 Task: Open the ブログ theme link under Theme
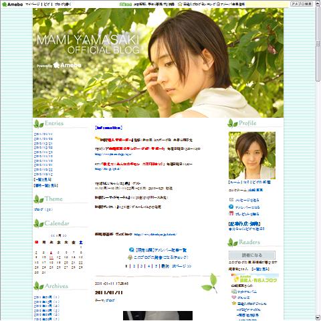pos(43,209)
